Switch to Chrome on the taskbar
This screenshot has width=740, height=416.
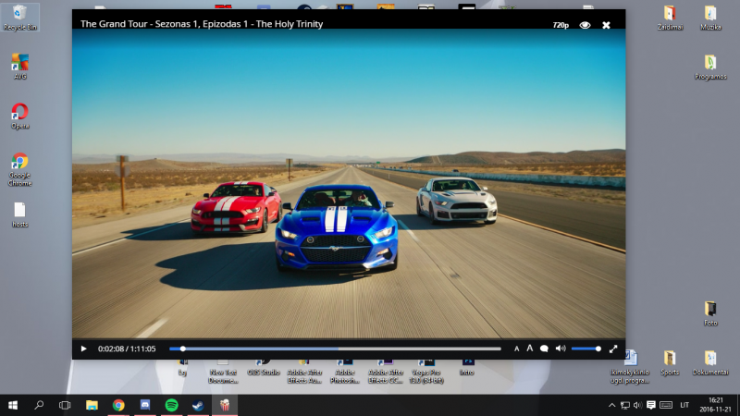(x=118, y=405)
